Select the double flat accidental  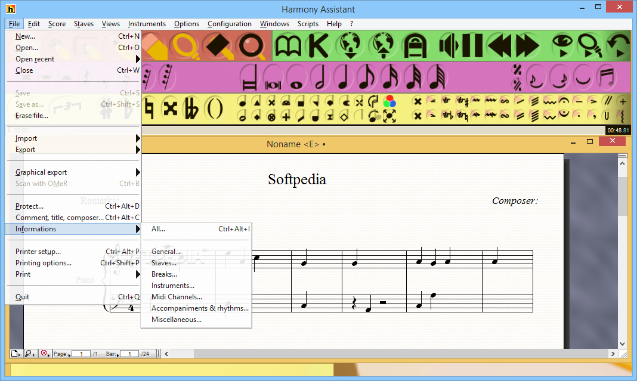pyautogui.click(x=191, y=109)
